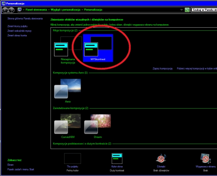
Task: Click the refresh icon by address bar
Action: coord(187,10)
